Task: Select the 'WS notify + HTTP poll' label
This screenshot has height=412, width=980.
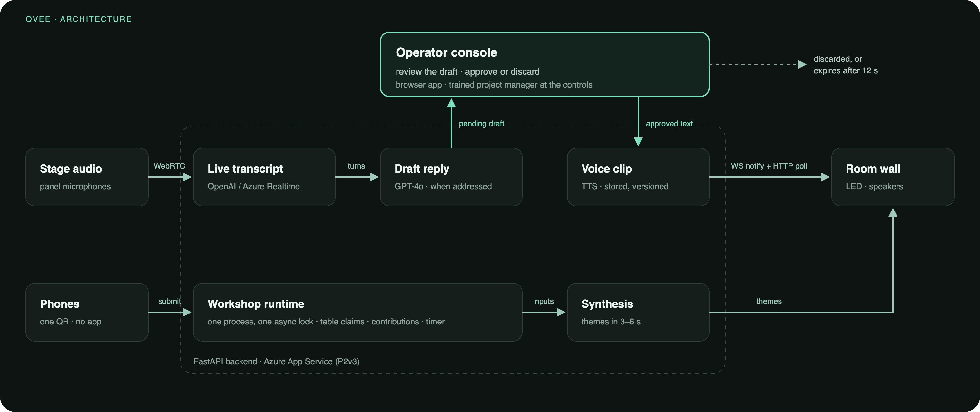Action: point(769,166)
